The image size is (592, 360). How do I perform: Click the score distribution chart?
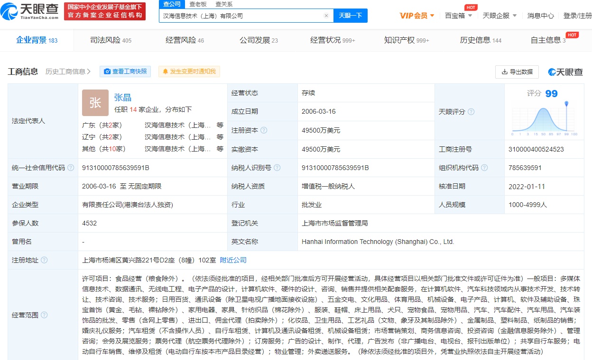pos(544,119)
